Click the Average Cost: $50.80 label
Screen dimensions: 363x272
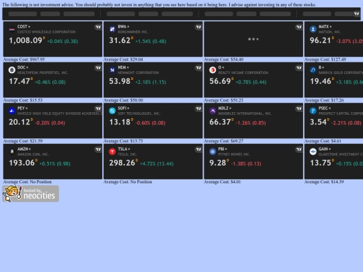tap(123, 100)
